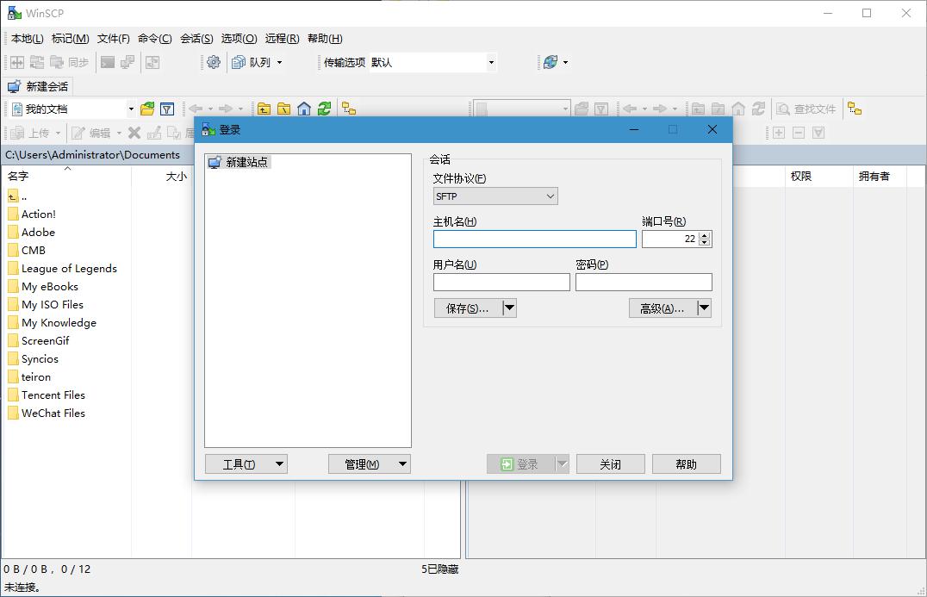This screenshot has width=927, height=597.
Task: Go to the local parent directory icon
Action: (x=264, y=109)
